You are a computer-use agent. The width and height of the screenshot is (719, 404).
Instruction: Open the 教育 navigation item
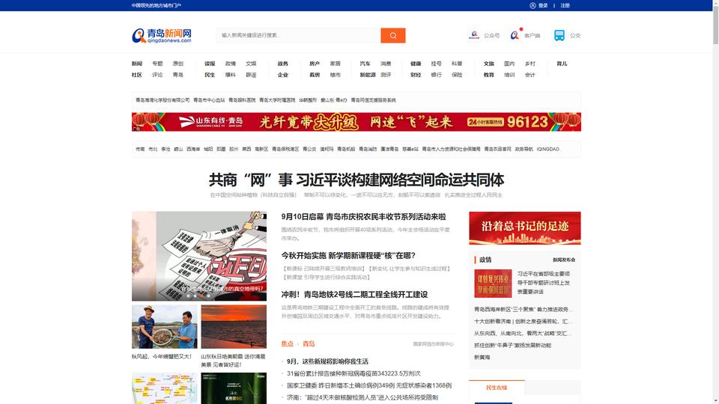click(489, 75)
